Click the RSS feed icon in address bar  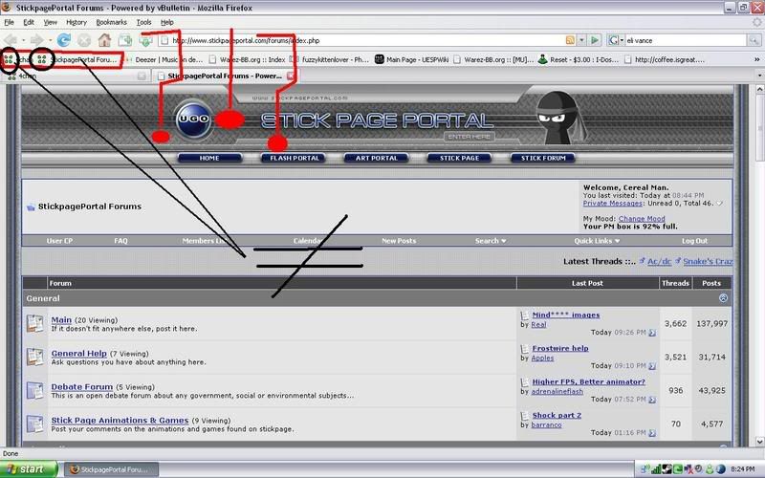tap(570, 40)
